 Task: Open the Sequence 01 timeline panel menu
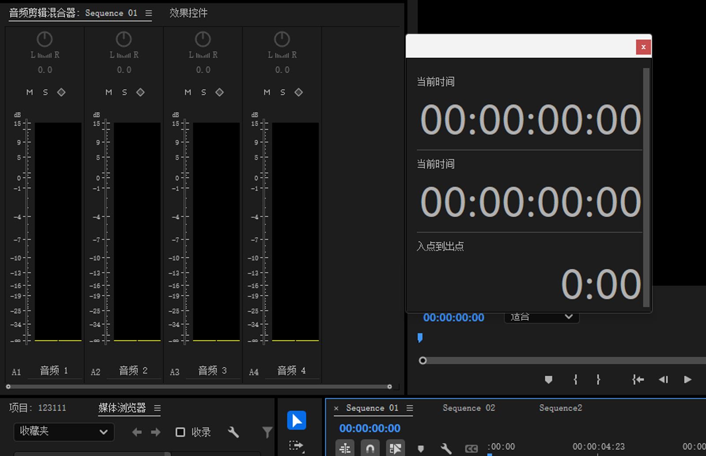[x=410, y=408]
